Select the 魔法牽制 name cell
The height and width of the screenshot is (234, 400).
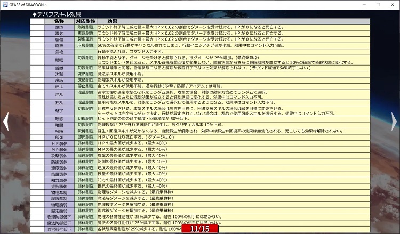coord(59,199)
